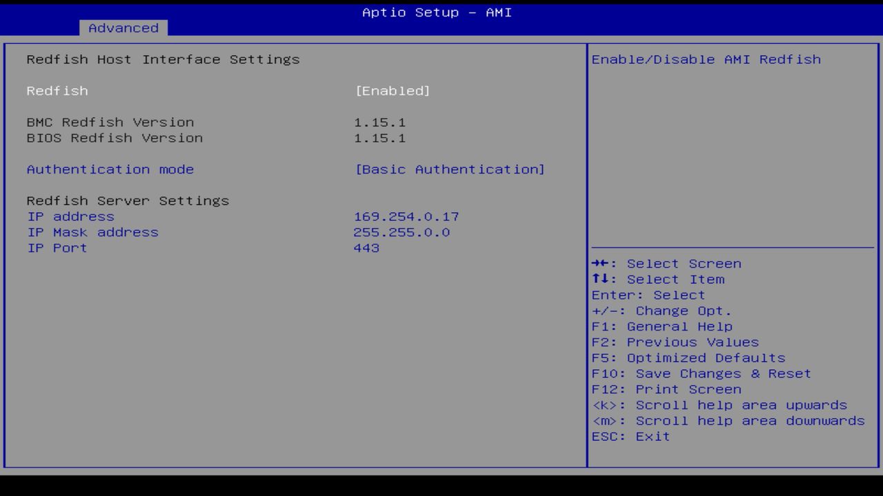Click ESC Exit option
The height and width of the screenshot is (496, 883).
click(x=630, y=436)
